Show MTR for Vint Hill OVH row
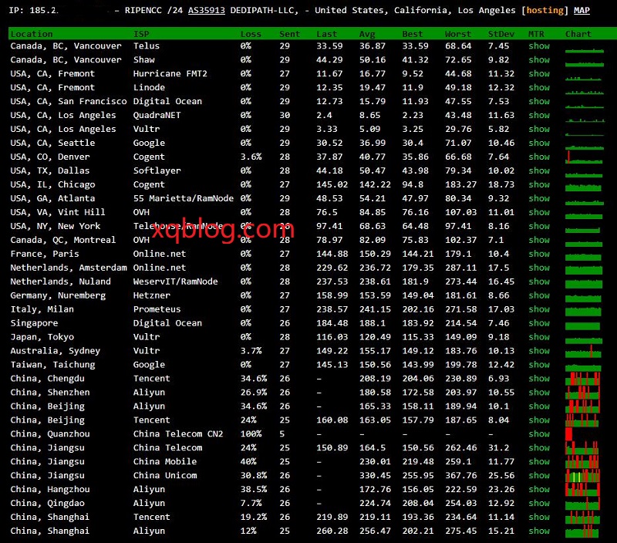Image resolution: width=617 pixels, height=543 pixels. (538, 212)
